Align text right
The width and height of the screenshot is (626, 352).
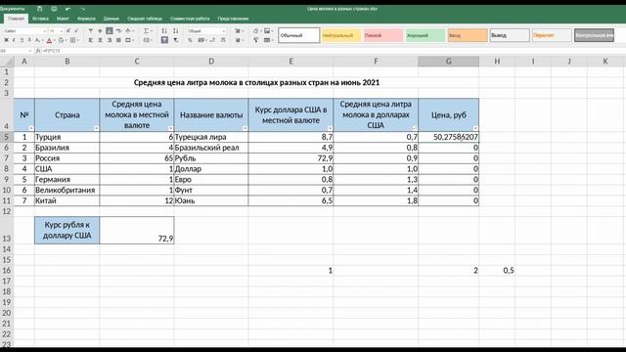tap(110, 40)
